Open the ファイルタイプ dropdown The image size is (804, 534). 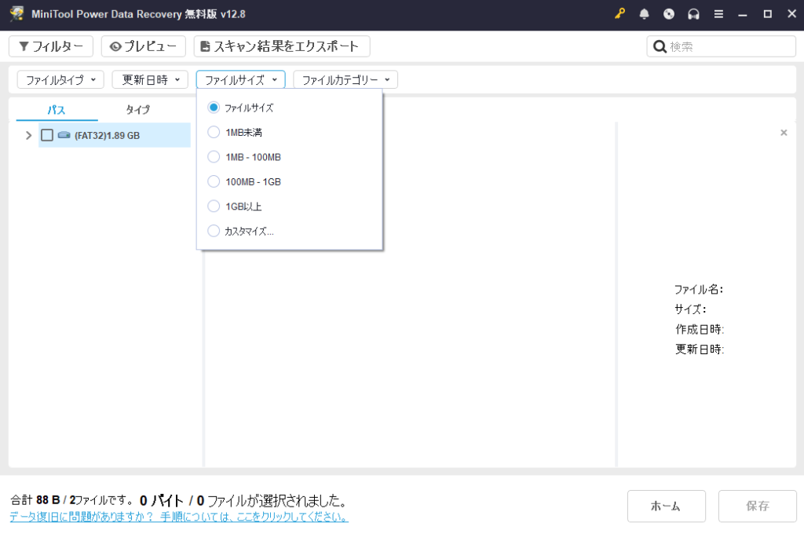tap(60, 79)
